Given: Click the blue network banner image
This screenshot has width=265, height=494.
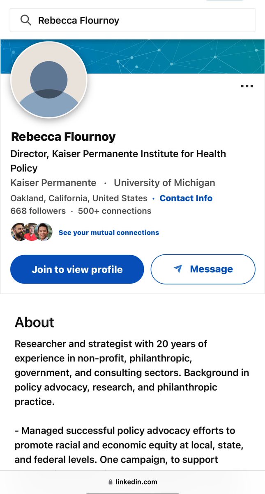Looking at the screenshot, I should pos(177,56).
